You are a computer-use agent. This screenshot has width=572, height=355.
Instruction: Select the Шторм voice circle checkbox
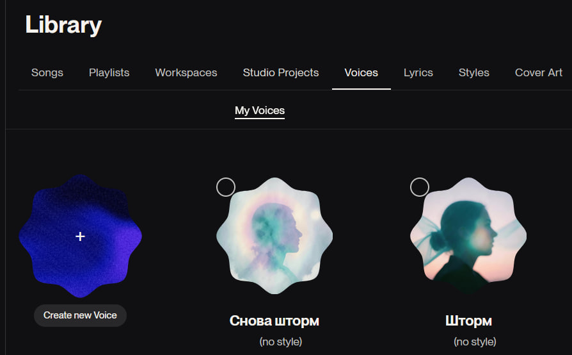(x=420, y=187)
